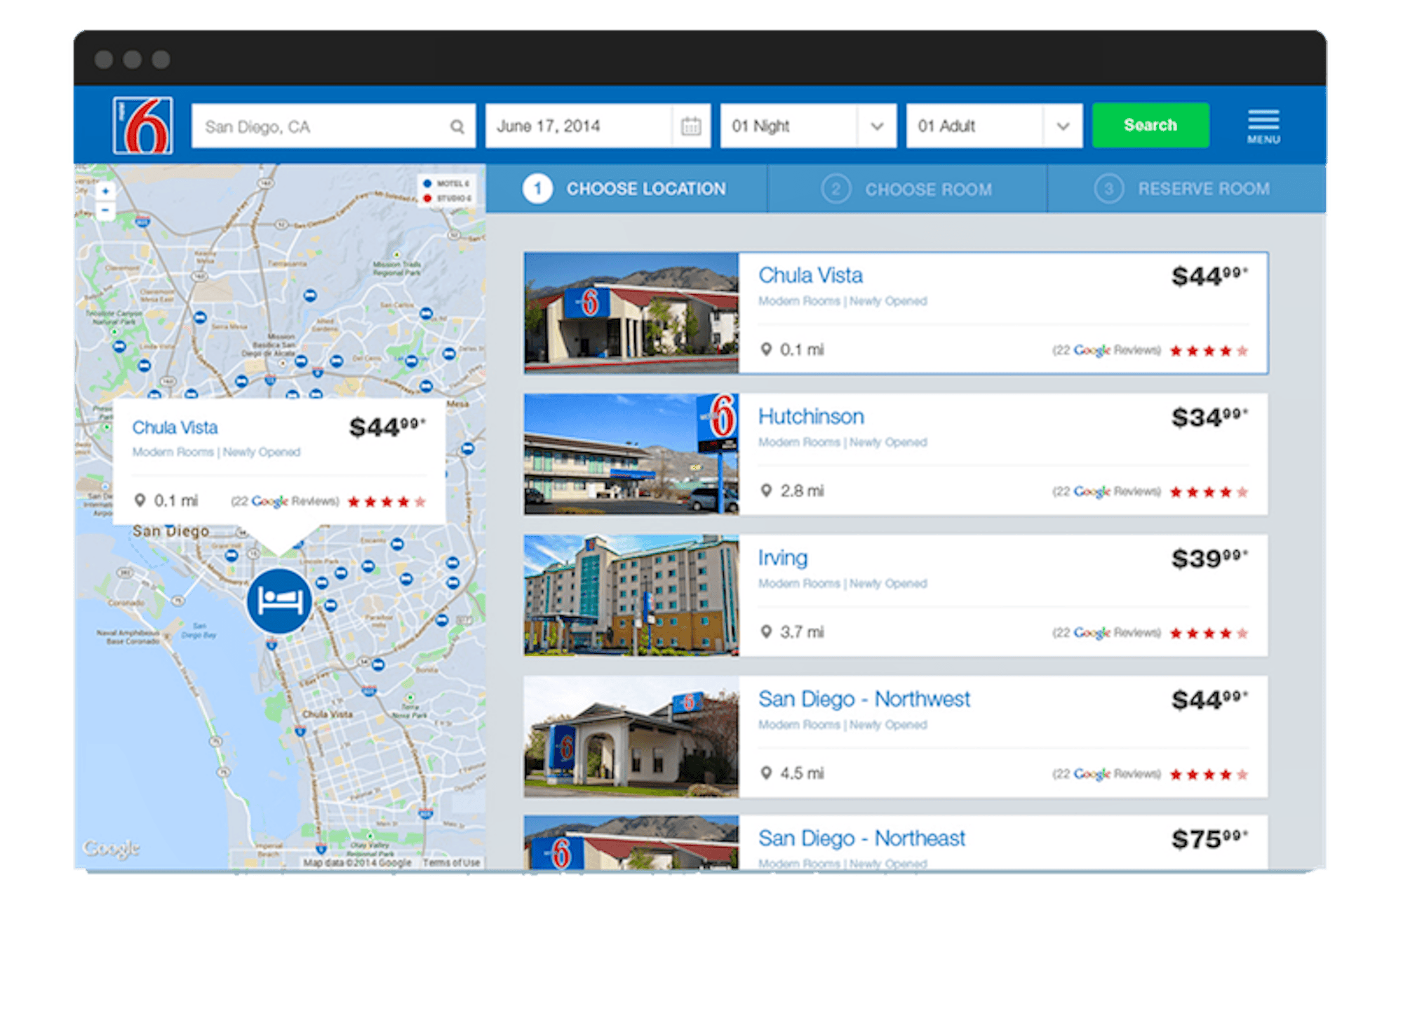
Task: Switch to the Choose Room step
Action: coord(927,188)
